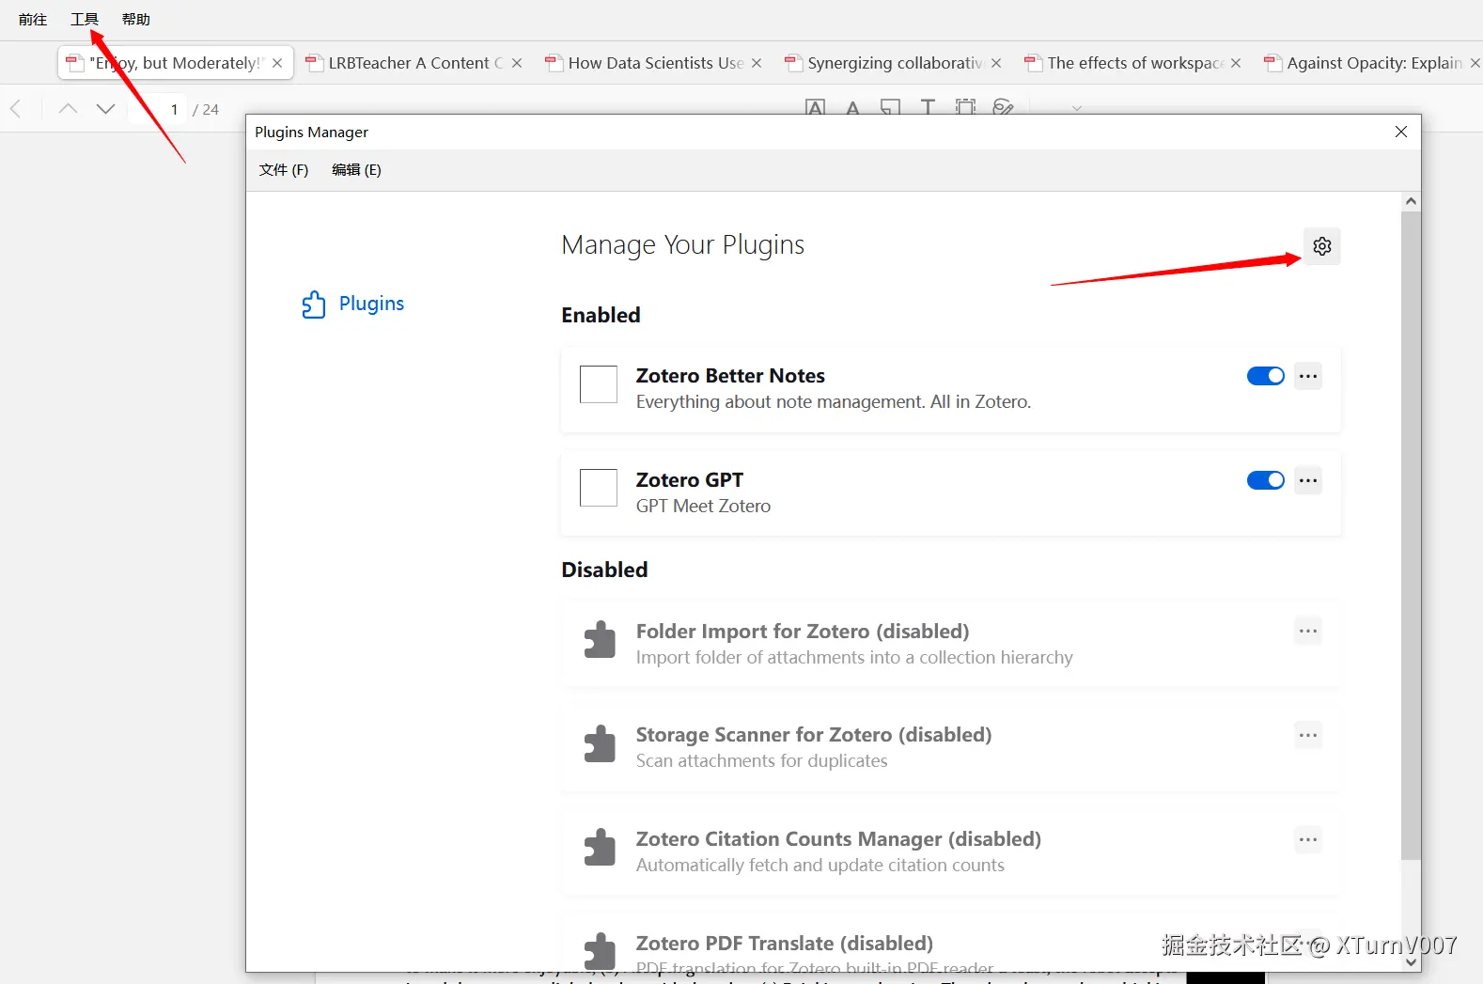Select the Highlight Text tool in reader toolbar
1483x984 pixels.
coord(816,107)
